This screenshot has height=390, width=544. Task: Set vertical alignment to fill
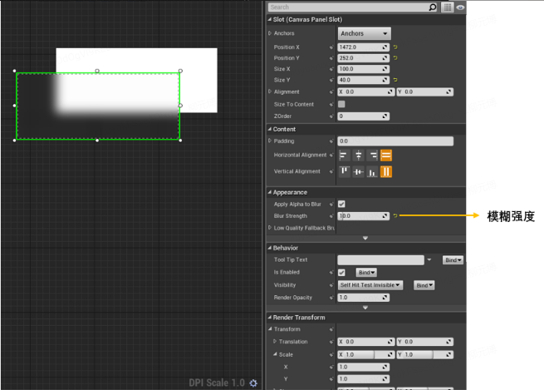click(386, 171)
